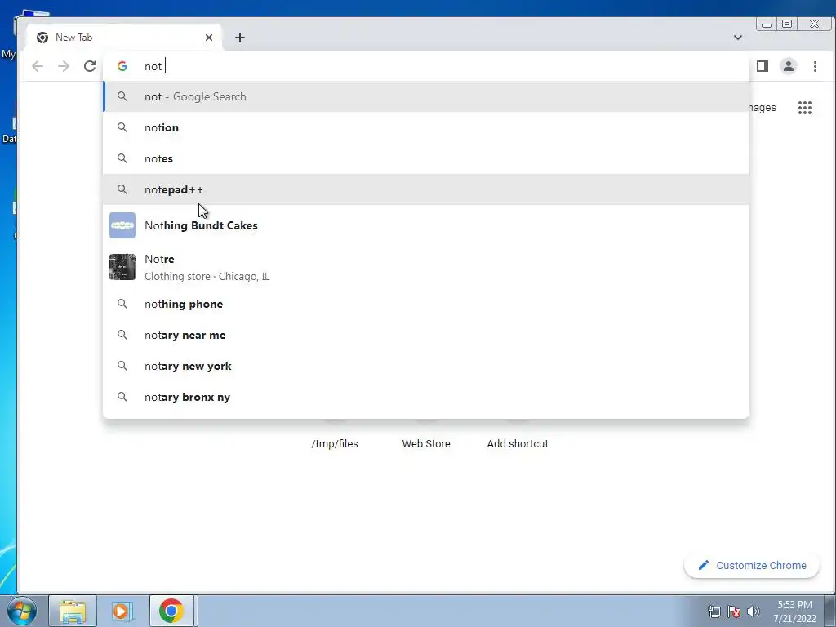
Task: Choose the 'notary near me' suggestion
Action: pos(426,335)
